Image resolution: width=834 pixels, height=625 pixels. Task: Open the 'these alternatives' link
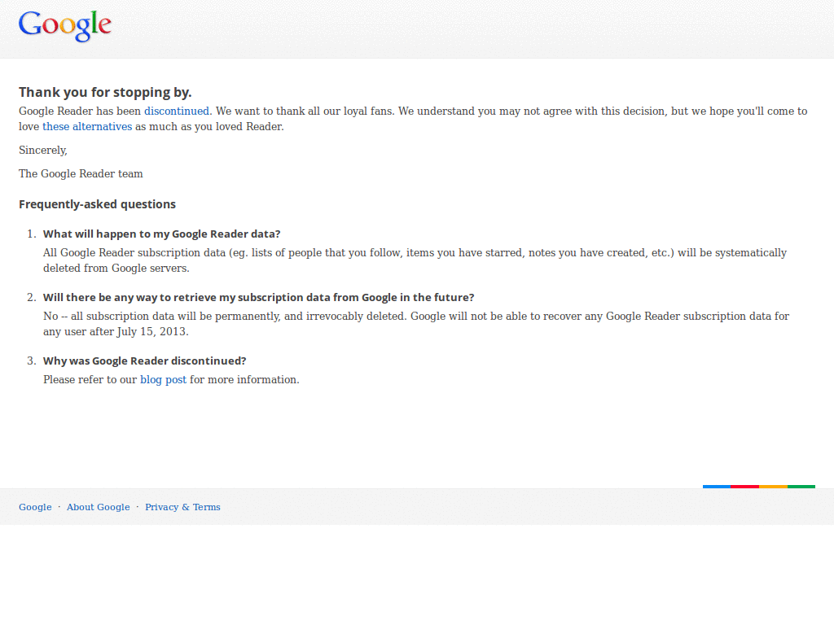(x=87, y=126)
